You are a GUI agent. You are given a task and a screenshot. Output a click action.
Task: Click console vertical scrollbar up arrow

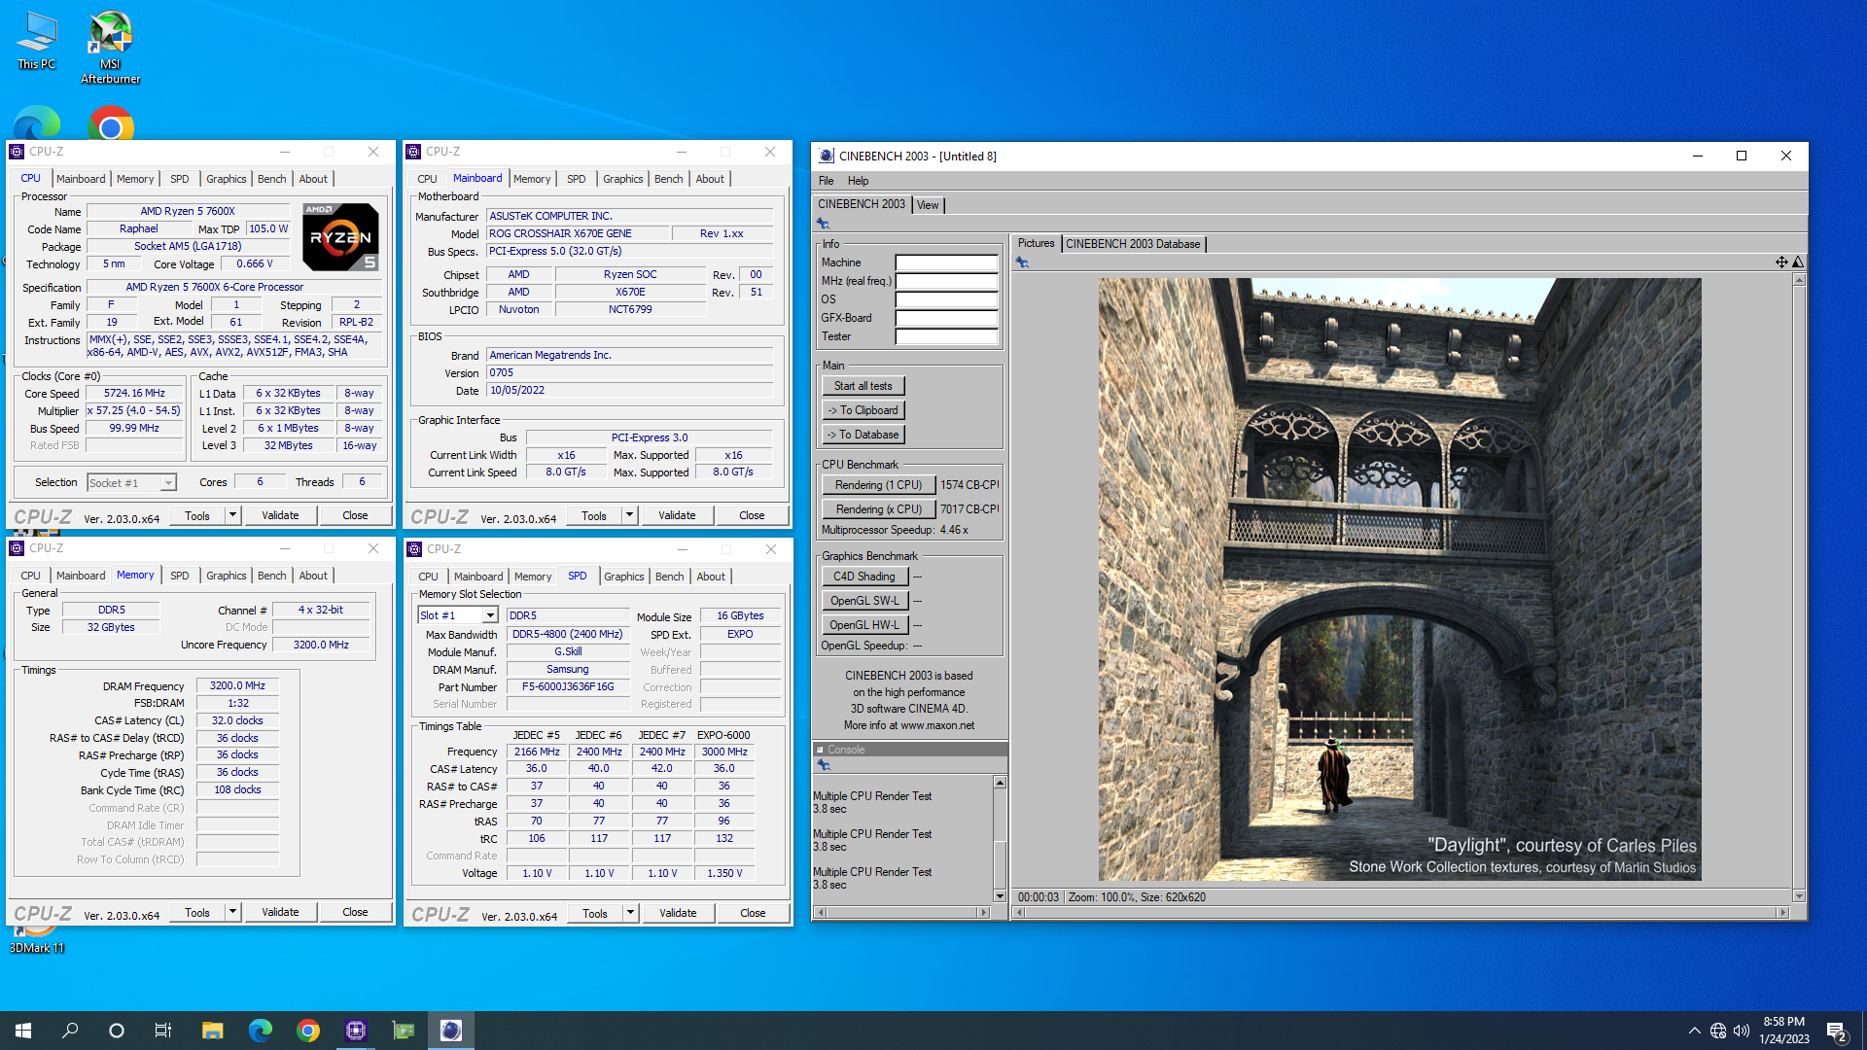coord(1000,783)
